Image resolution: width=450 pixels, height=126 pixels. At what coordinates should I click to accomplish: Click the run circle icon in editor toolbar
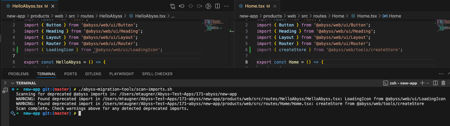208,6
